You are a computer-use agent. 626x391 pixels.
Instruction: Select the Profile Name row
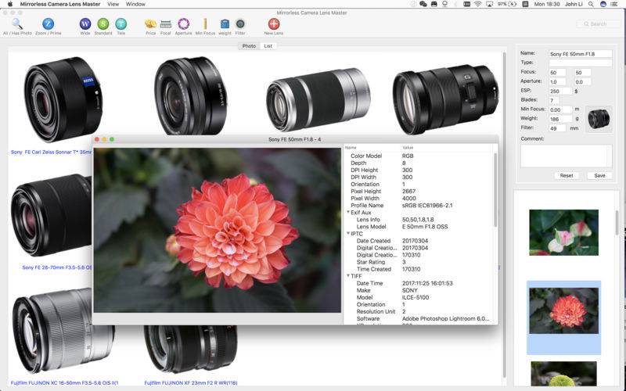tap(419, 206)
